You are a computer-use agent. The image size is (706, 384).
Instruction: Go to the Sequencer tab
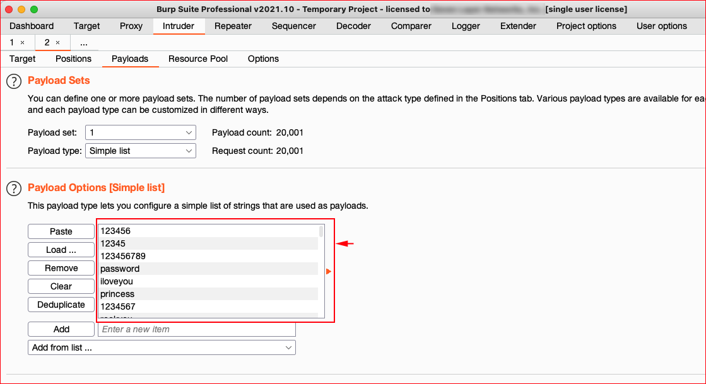pyautogui.click(x=294, y=26)
